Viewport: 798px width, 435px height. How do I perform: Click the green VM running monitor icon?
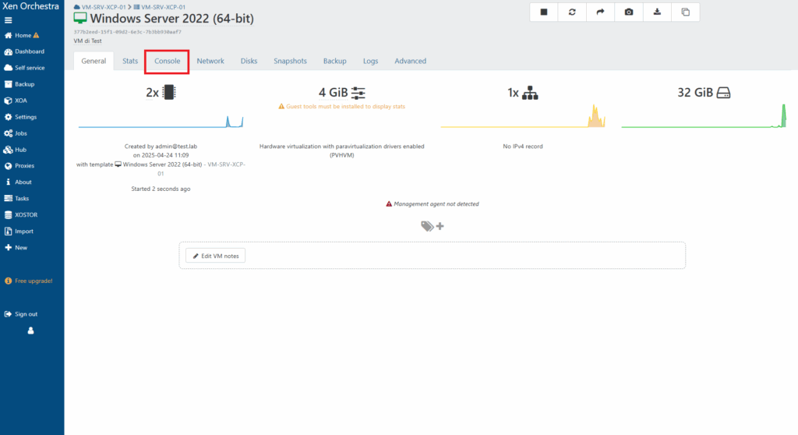click(80, 18)
